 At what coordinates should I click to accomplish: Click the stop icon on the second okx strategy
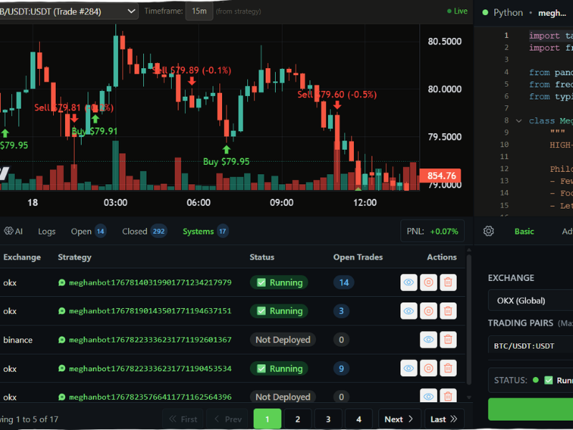click(428, 311)
